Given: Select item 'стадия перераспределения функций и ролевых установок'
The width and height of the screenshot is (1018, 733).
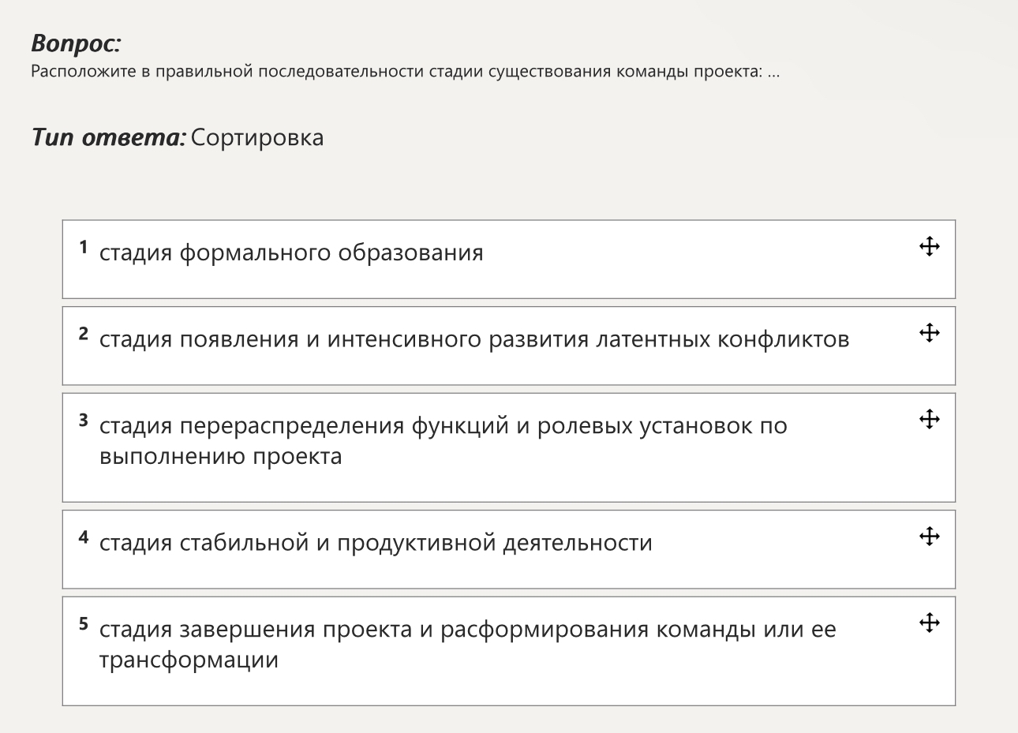Looking at the screenshot, I should point(509,447).
